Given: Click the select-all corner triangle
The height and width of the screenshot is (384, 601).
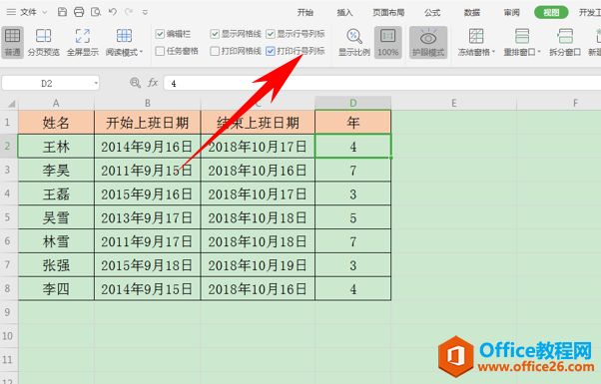Looking at the screenshot, I should [x=12, y=104].
